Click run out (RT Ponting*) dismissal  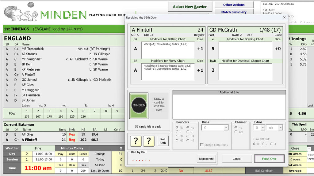point(94,49)
